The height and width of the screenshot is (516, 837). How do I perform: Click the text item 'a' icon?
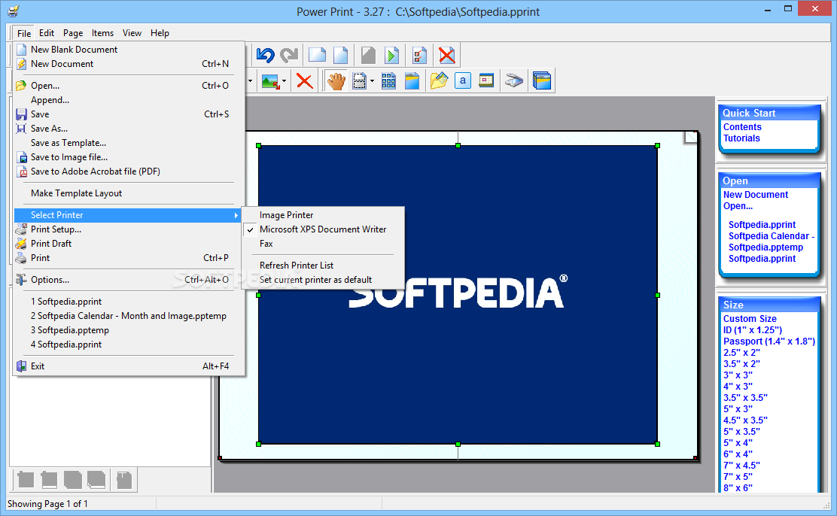pyautogui.click(x=463, y=80)
